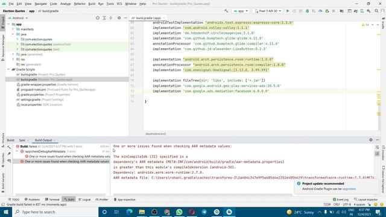Open the Problems tool window

[32, 200]
